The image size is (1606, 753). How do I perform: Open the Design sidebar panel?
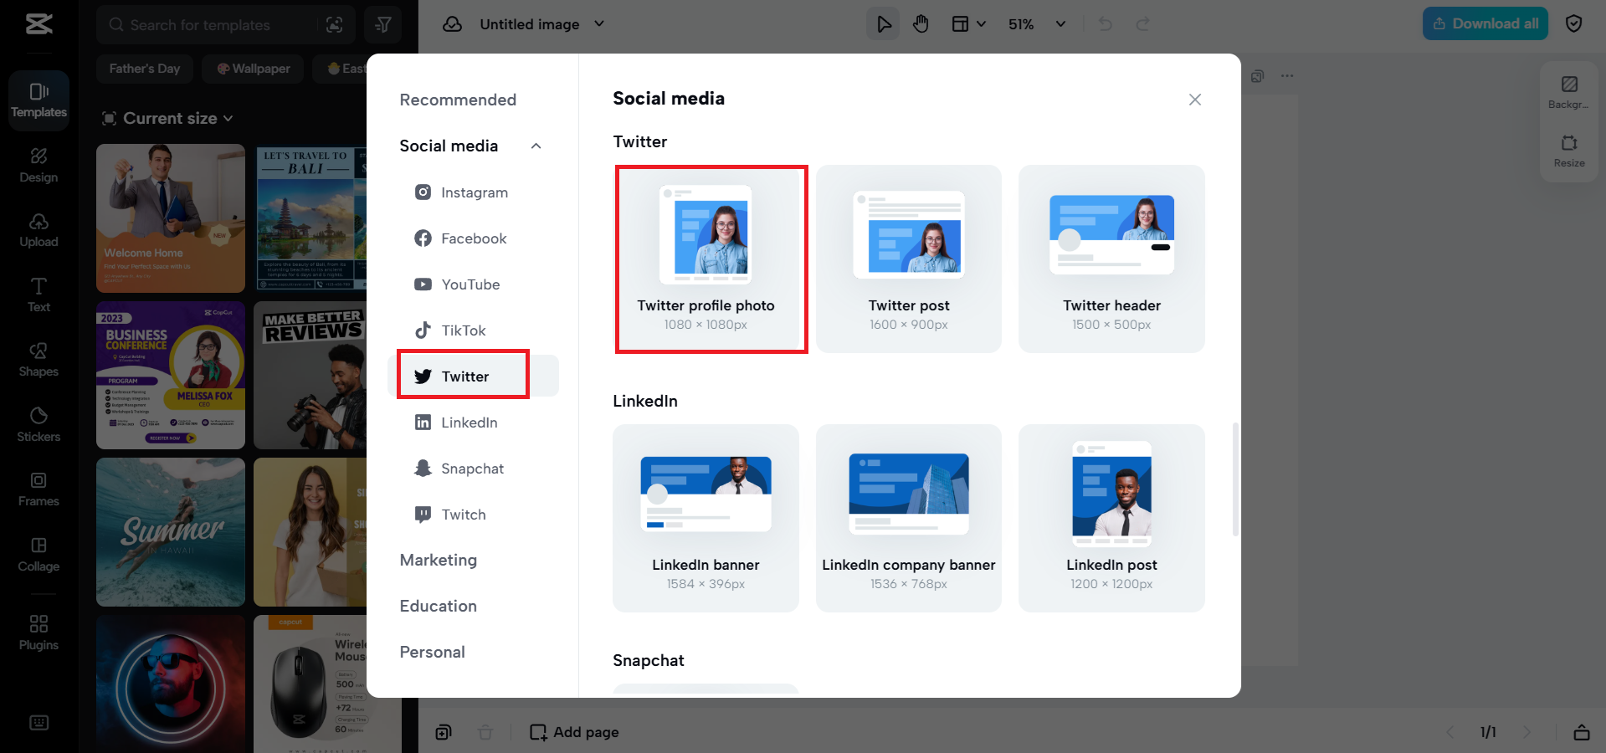(38, 166)
